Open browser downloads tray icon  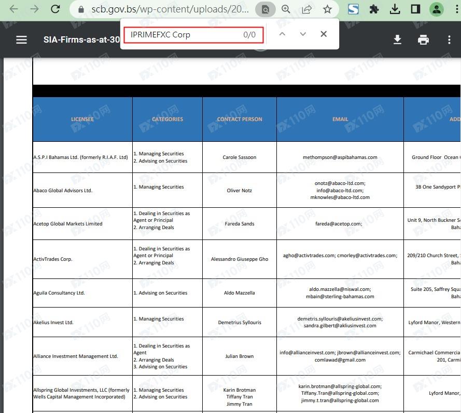[x=395, y=9]
